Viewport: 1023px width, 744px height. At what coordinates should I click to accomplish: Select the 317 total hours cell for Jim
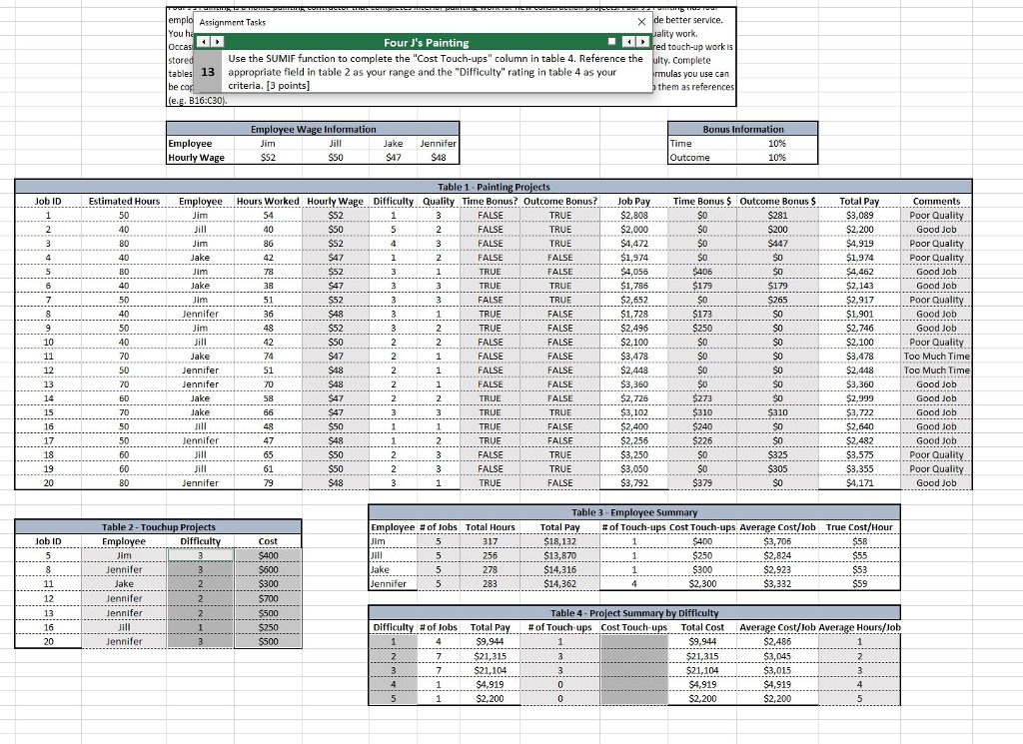(490, 541)
